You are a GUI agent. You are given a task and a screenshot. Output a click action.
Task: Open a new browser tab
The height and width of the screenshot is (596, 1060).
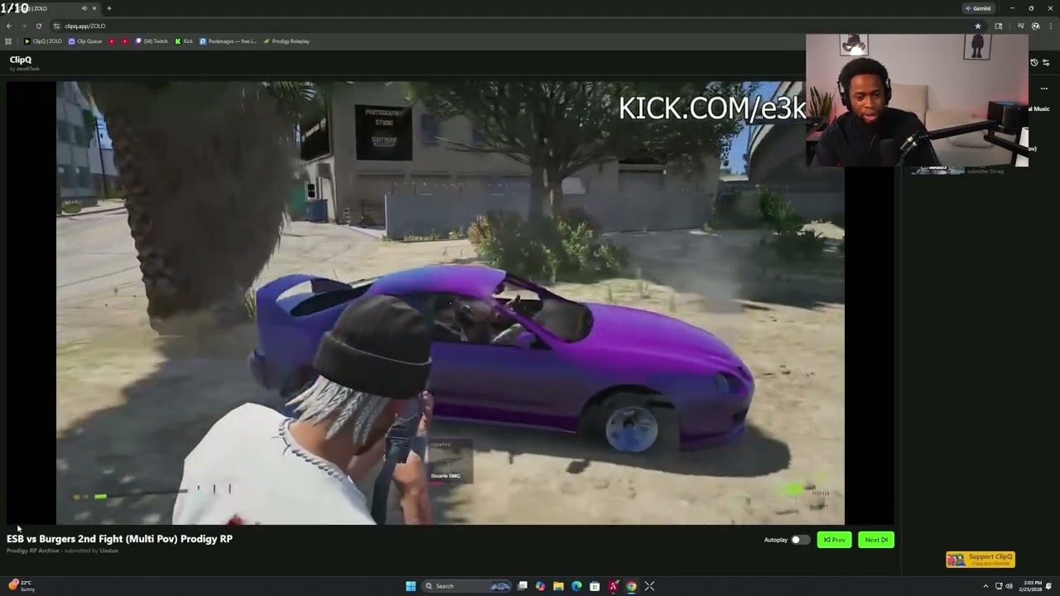coord(108,8)
